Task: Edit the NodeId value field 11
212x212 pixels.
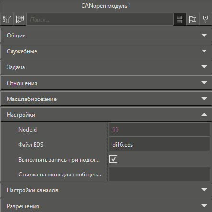Action: pyautogui.click(x=159, y=129)
